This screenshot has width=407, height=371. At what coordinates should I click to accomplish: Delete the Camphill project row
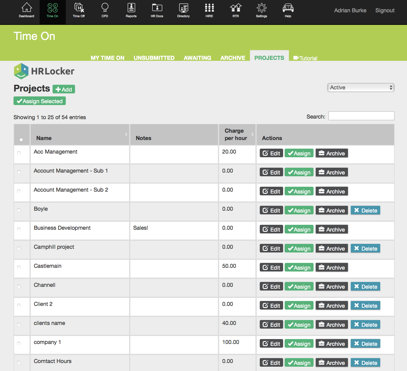click(366, 248)
